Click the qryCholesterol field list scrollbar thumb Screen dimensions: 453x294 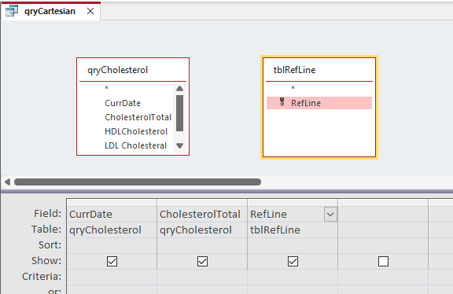click(x=179, y=113)
